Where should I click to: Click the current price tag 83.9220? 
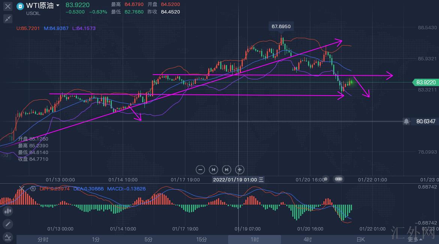click(426, 82)
